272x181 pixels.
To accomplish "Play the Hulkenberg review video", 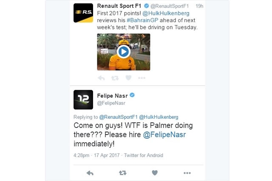I will [124, 52].
